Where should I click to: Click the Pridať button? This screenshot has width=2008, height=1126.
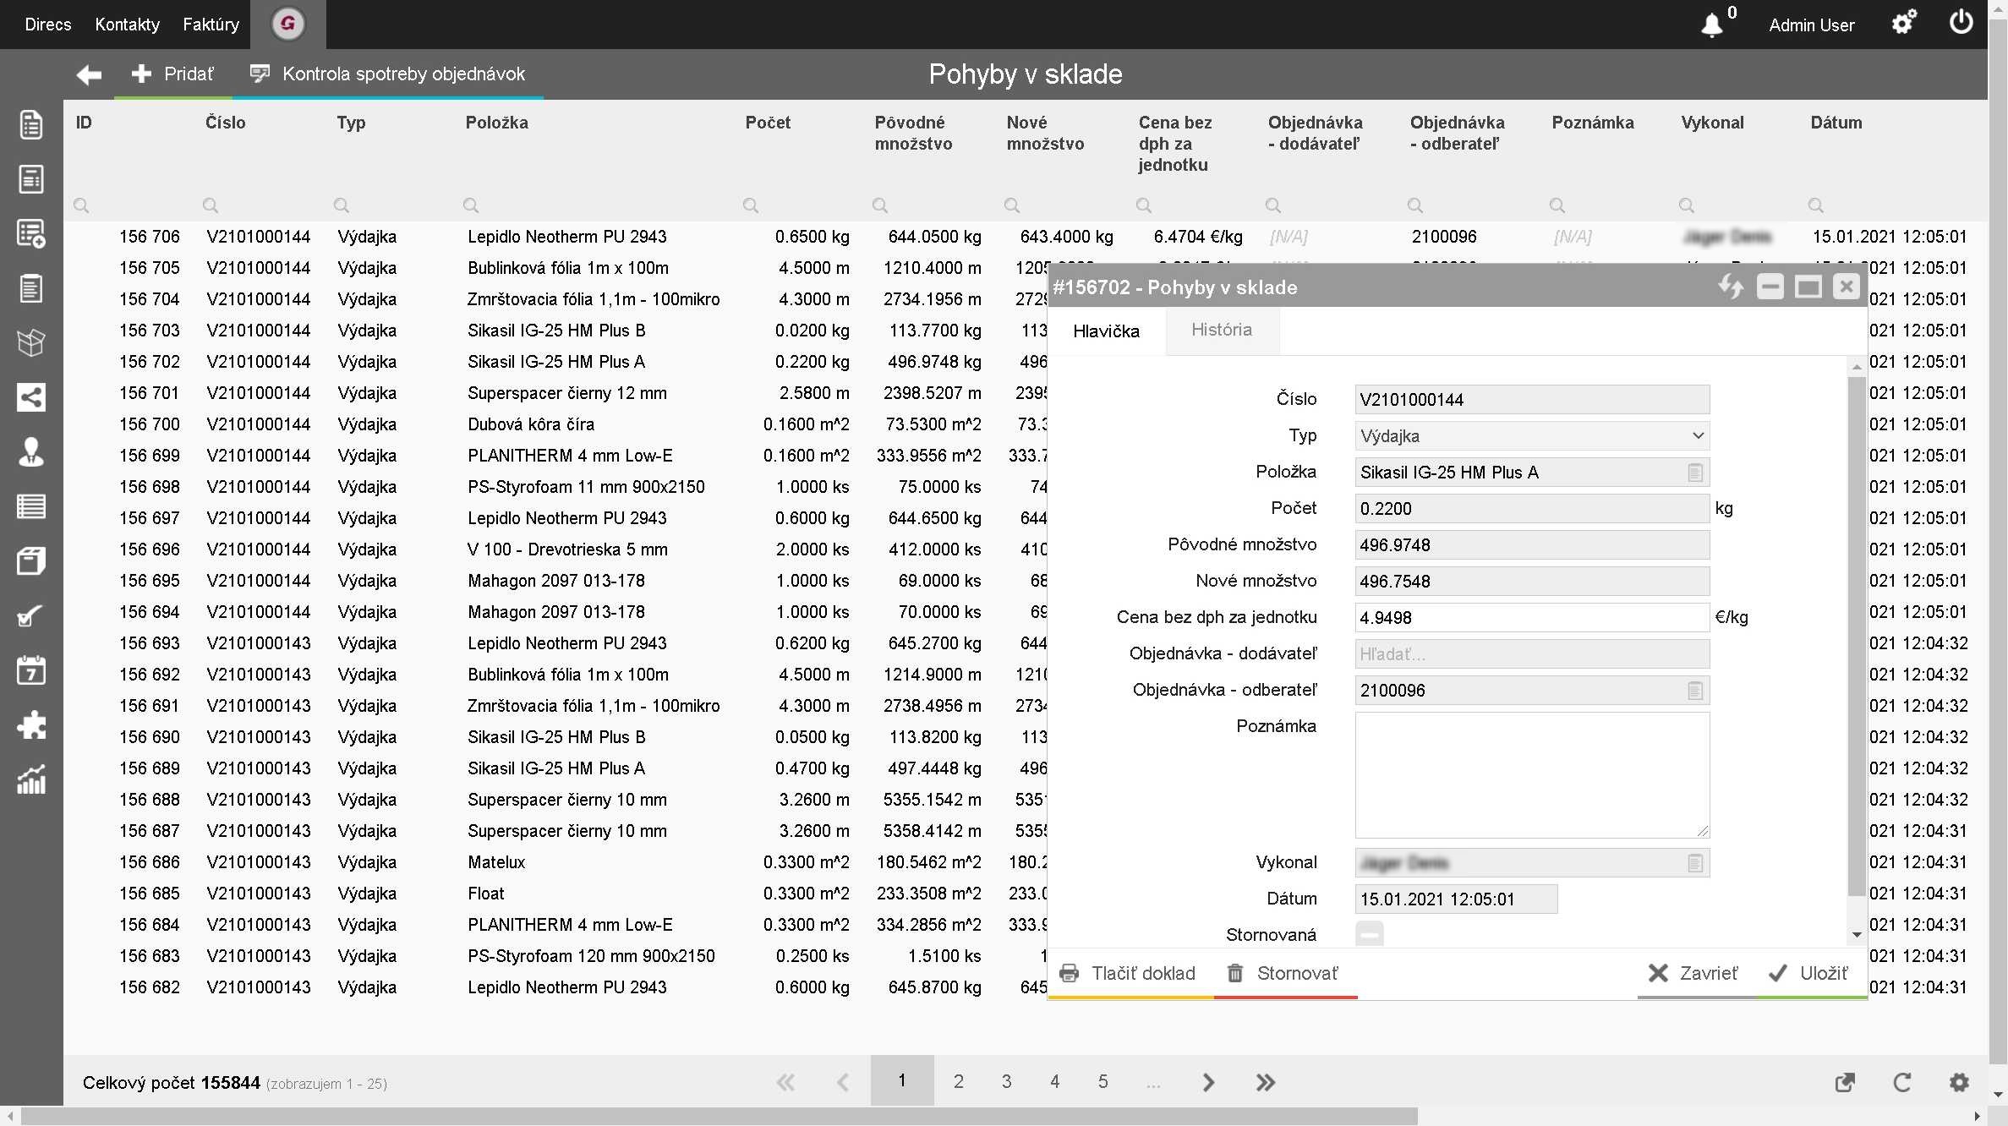(x=173, y=74)
